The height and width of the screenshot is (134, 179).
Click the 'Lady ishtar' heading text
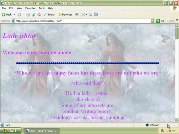pos(20,35)
